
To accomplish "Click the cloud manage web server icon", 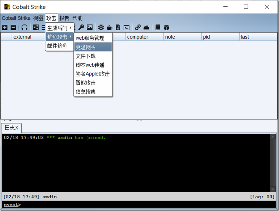I will (146, 28).
